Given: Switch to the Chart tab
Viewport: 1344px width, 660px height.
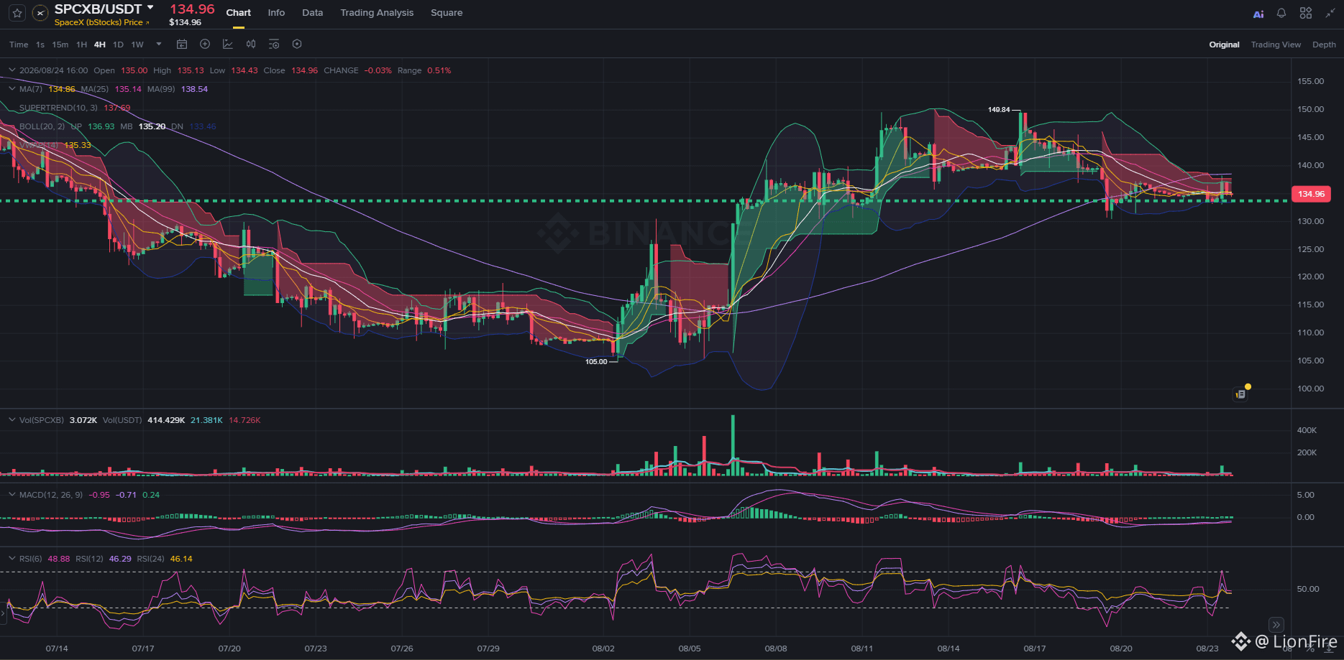Looking at the screenshot, I should point(239,13).
